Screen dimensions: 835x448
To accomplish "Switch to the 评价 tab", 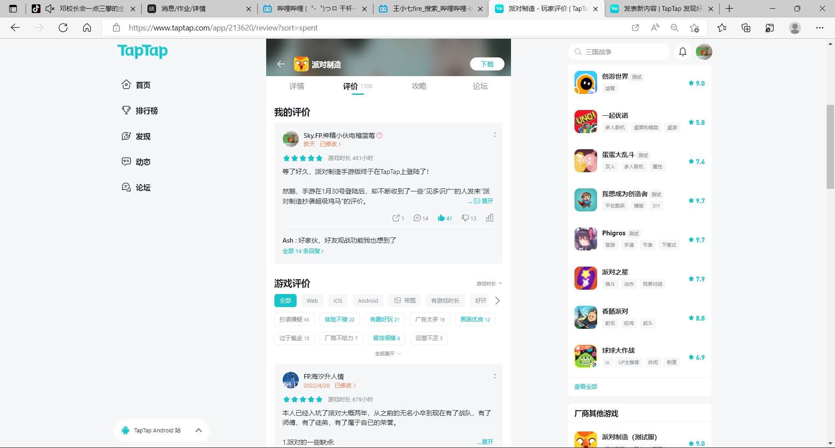I will click(x=351, y=86).
